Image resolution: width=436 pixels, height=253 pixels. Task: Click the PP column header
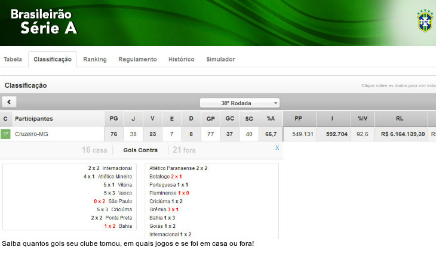pos(299,119)
